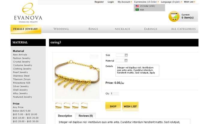Open My Account menu

(x=125, y=2)
